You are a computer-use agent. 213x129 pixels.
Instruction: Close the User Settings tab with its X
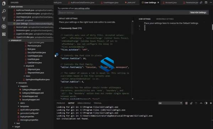point(158,2)
